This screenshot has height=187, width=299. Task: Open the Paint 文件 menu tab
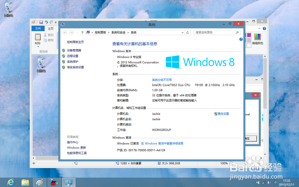point(38,28)
